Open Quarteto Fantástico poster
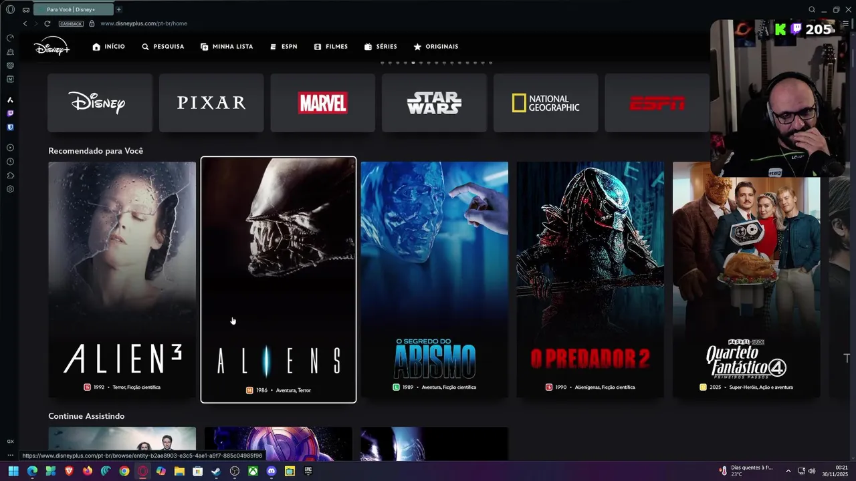This screenshot has height=481, width=856. pyautogui.click(x=746, y=279)
